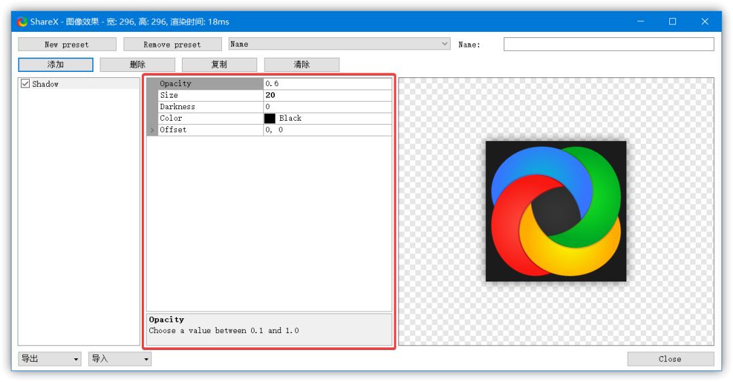Select the Size value 20 cell
This screenshot has height=382, width=733.
tap(328, 95)
